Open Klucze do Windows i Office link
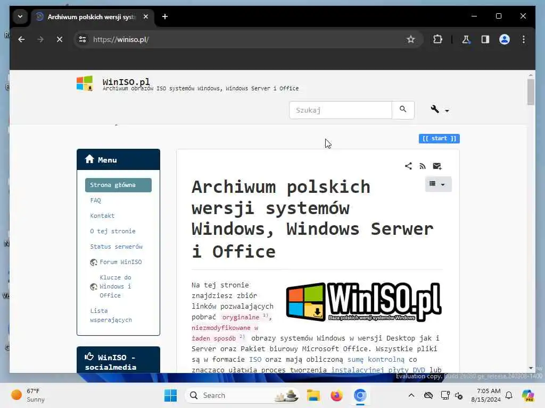Screen dimensions: 545x408 (x=115, y=286)
